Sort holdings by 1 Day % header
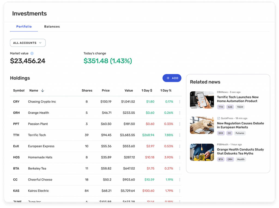This screenshot has height=208, width=279. pyautogui.click(x=166, y=91)
